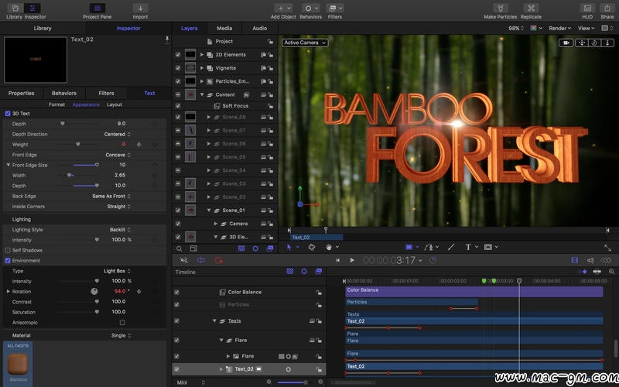Toggle the Anisotropic checkbox
The width and height of the screenshot is (619, 387).
[122, 322]
